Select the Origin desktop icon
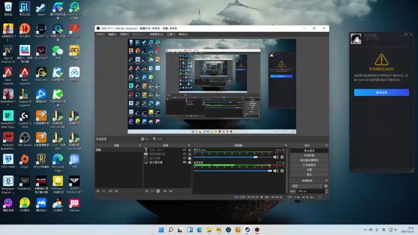418x235 pixels. tap(25, 161)
